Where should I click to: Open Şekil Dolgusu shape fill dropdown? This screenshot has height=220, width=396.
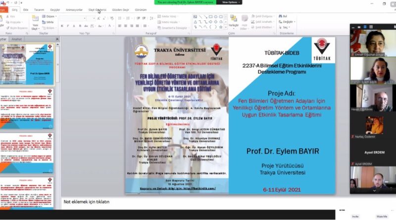click(x=263, y=16)
